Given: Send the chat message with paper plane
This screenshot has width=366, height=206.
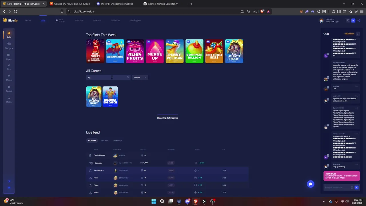Looking at the screenshot, I should tap(357, 187).
